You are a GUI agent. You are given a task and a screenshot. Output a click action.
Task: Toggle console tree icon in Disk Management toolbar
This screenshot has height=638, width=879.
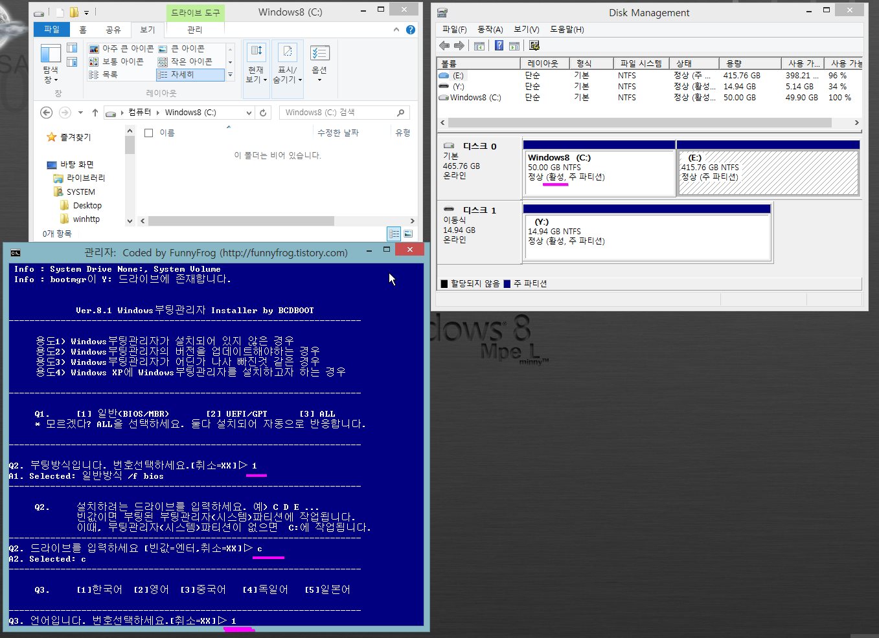(x=479, y=46)
